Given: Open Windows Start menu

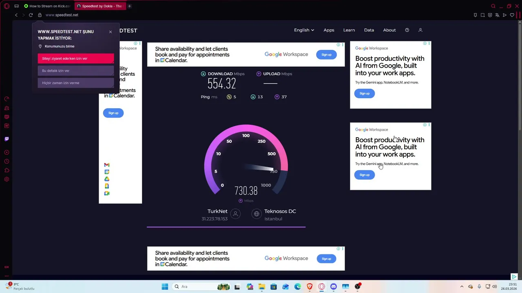Looking at the screenshot, I should click(165, 286).
